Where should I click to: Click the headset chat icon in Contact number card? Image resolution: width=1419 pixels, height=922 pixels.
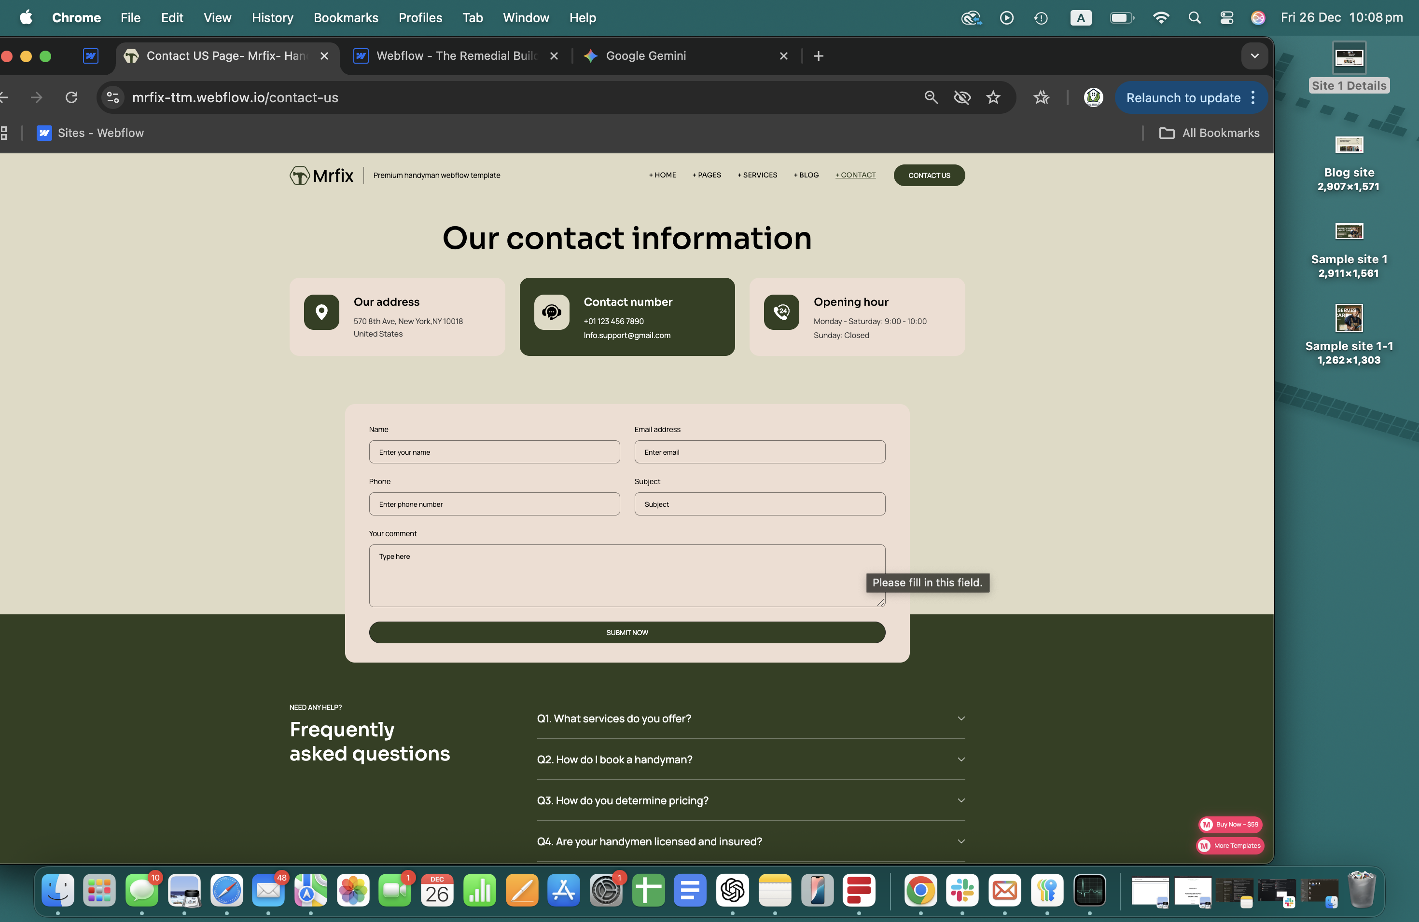tap(552, 312)
